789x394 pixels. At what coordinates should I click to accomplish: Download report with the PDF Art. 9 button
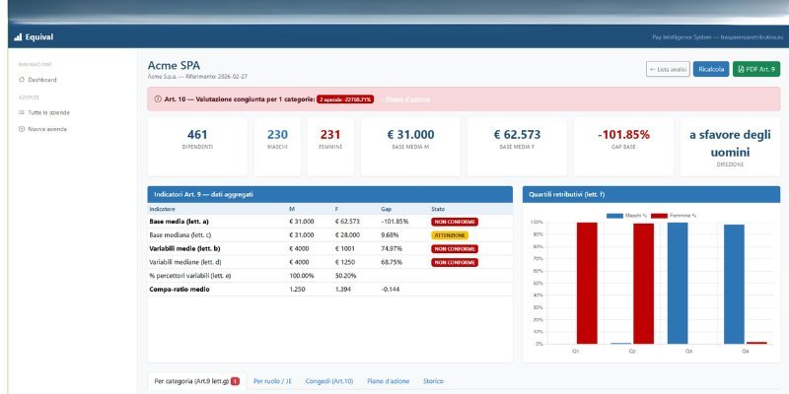click(x=756, y=69)
